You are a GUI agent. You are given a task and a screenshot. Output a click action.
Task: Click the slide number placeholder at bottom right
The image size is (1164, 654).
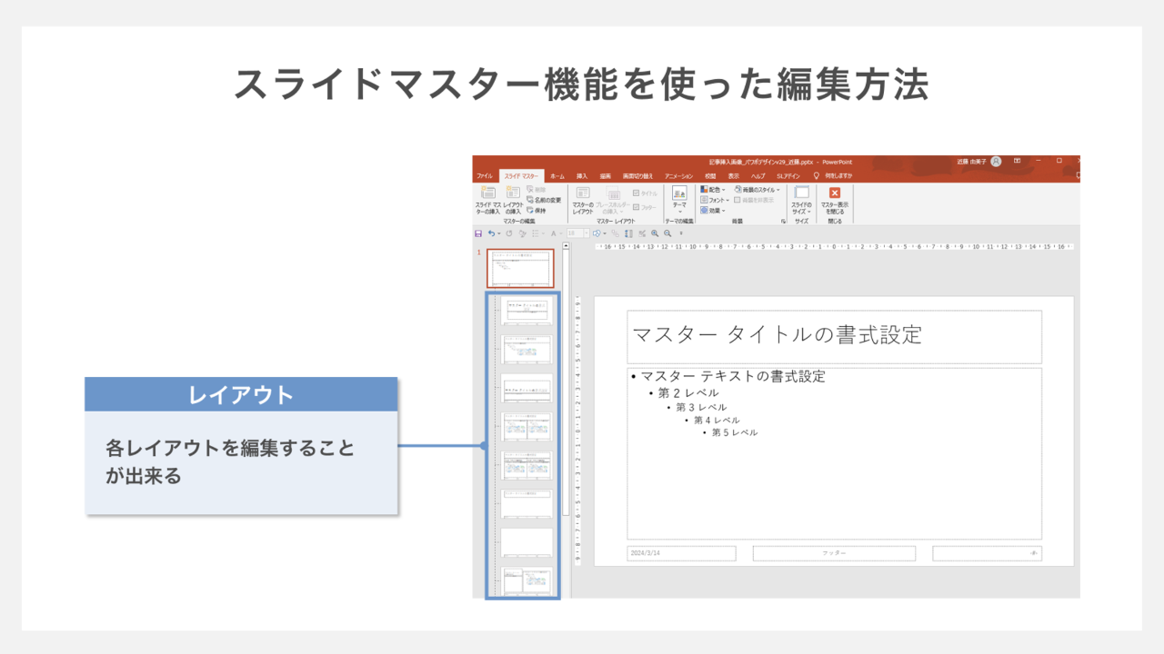click(988, 553)
